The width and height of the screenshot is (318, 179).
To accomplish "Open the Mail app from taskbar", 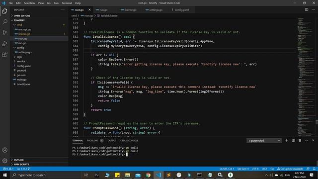I will coord(138,175).
